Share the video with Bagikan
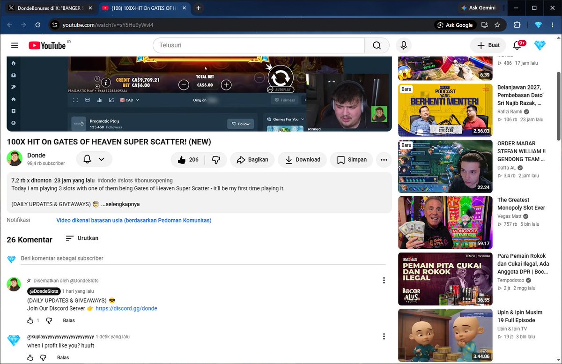 click(x=252, y=160)
